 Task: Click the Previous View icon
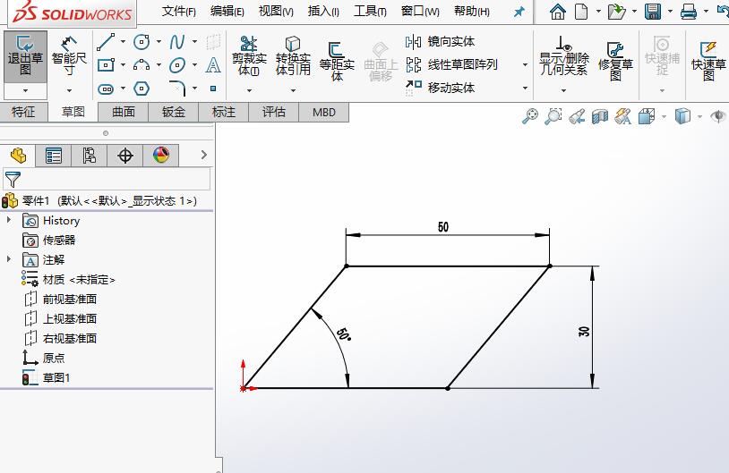(577, 116)
